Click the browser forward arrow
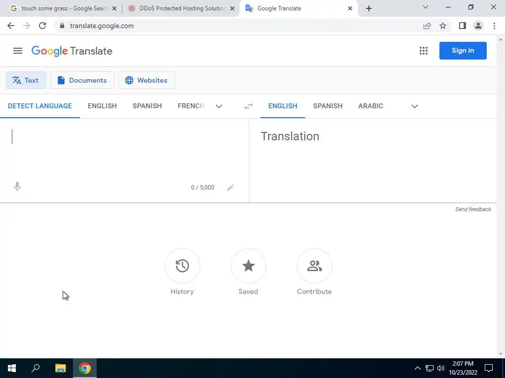The height and width of the screenshot is (378, 505). tap(27, 26)
